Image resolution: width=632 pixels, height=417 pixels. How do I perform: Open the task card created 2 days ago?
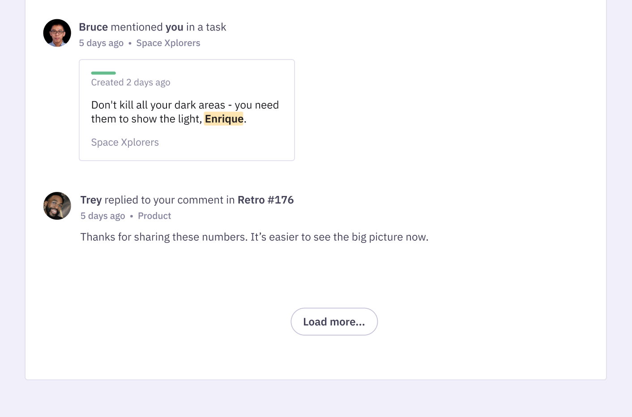coord(187,110)
